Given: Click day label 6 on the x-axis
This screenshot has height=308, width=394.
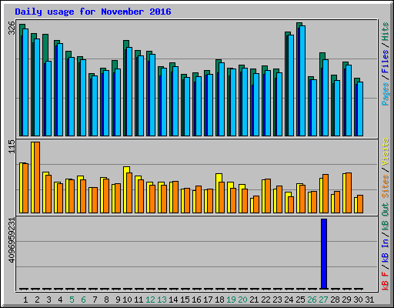Looking at the screenshot, I should [83, 300].
